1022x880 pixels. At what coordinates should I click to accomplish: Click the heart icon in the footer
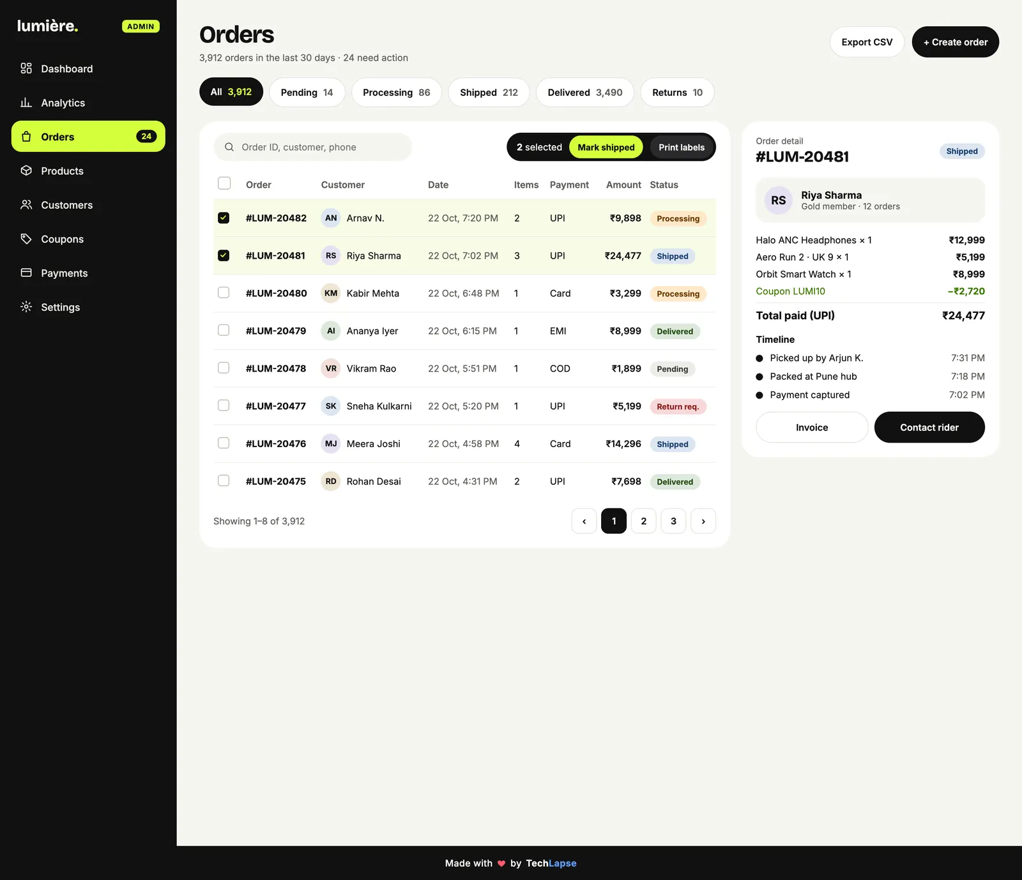click(501, 863)
